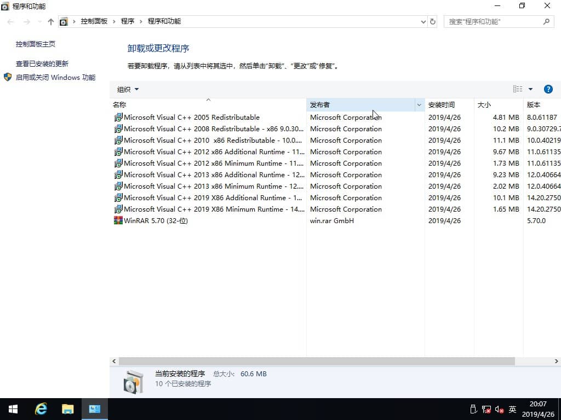Viewport: 561px width, 420px height.
Task: Click the back navigation arrow
Action: point(10,22)
